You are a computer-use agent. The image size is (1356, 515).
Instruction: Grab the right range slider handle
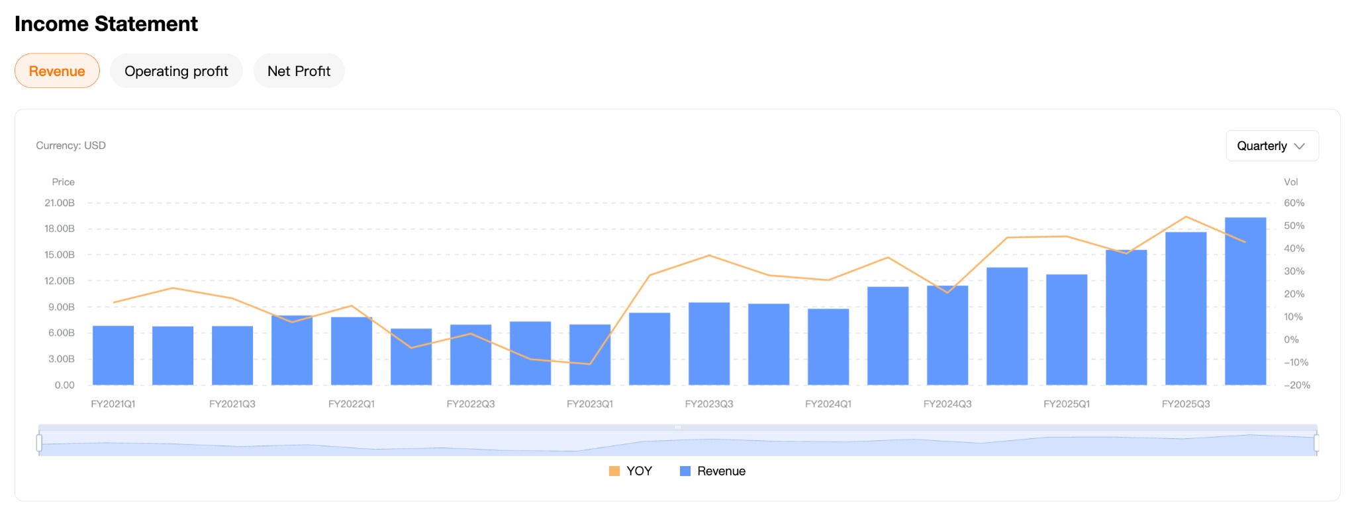click(x=1316, y=443)
